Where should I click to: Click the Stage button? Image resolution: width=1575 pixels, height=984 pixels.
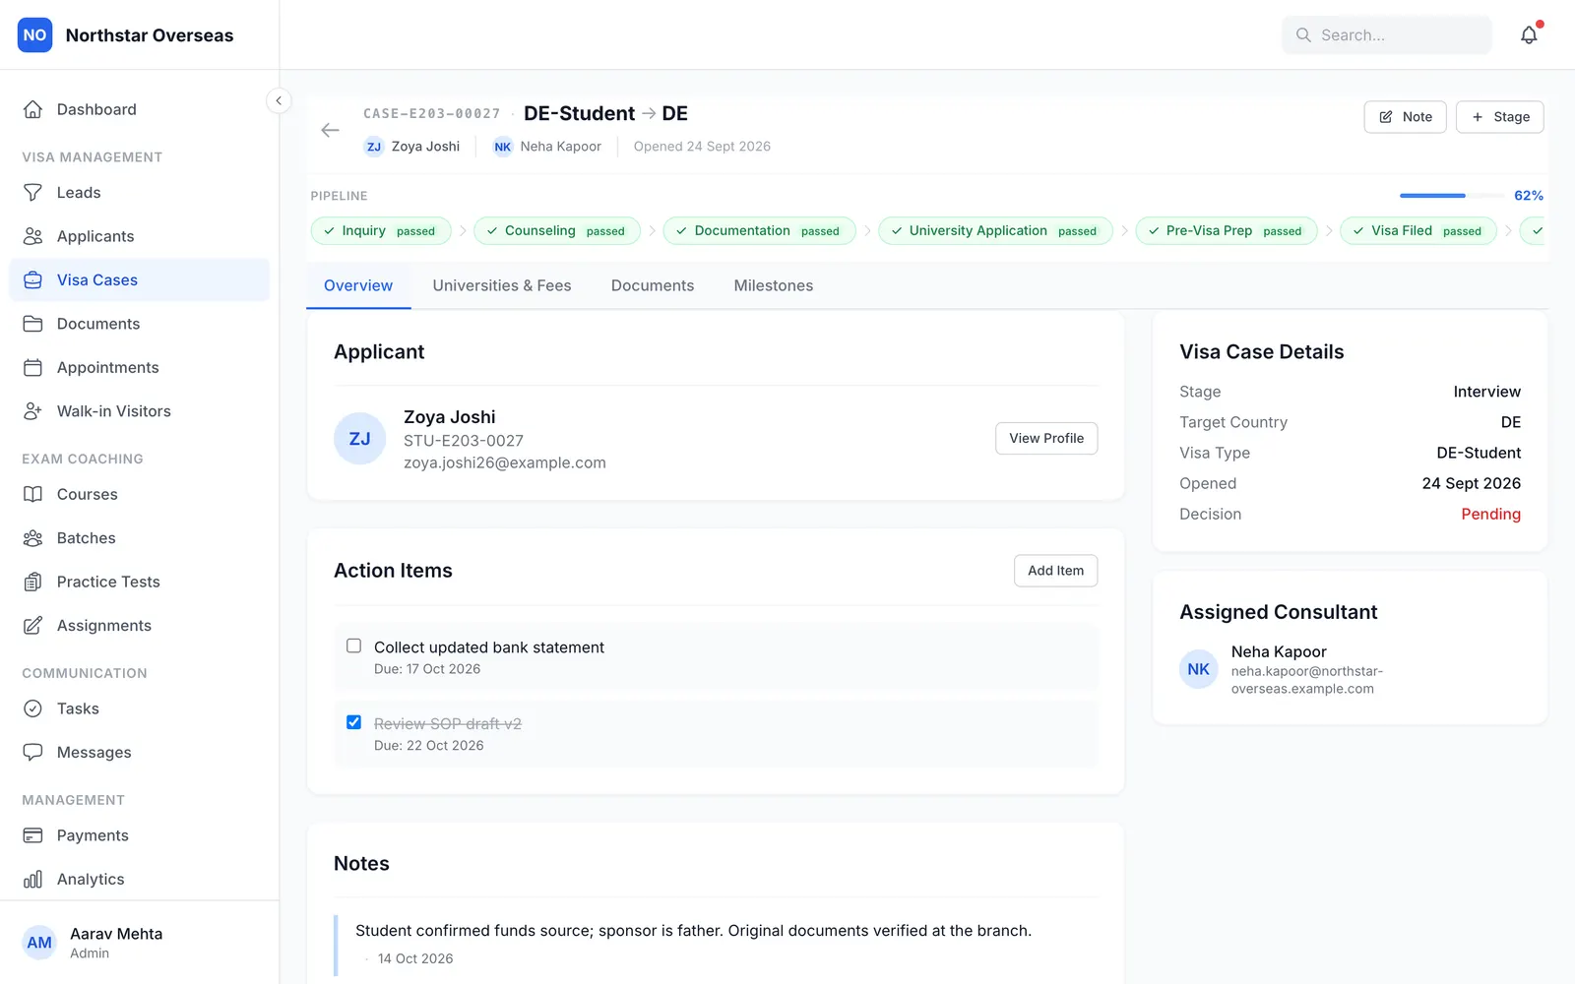(1499, 117)
